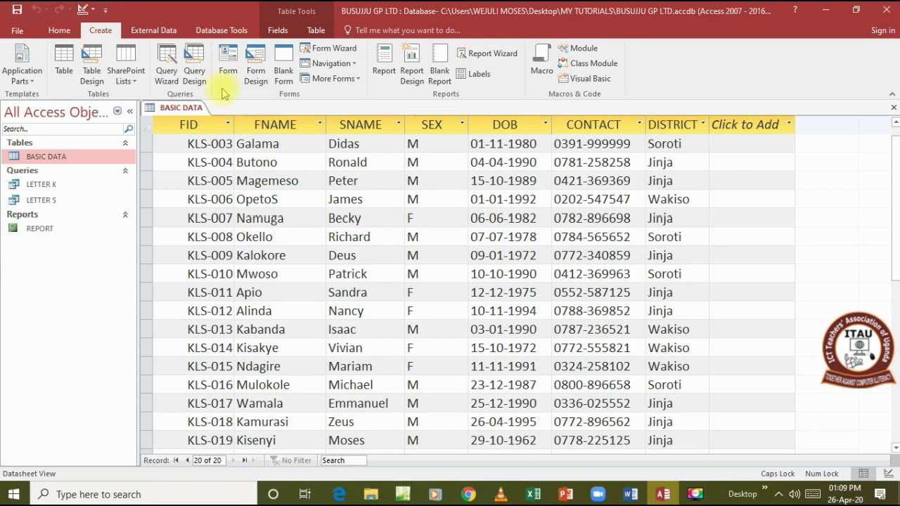This screenshot has height=506, width=900.
Task: Create a new Table from the ribbon
Action: coord(64,60)
